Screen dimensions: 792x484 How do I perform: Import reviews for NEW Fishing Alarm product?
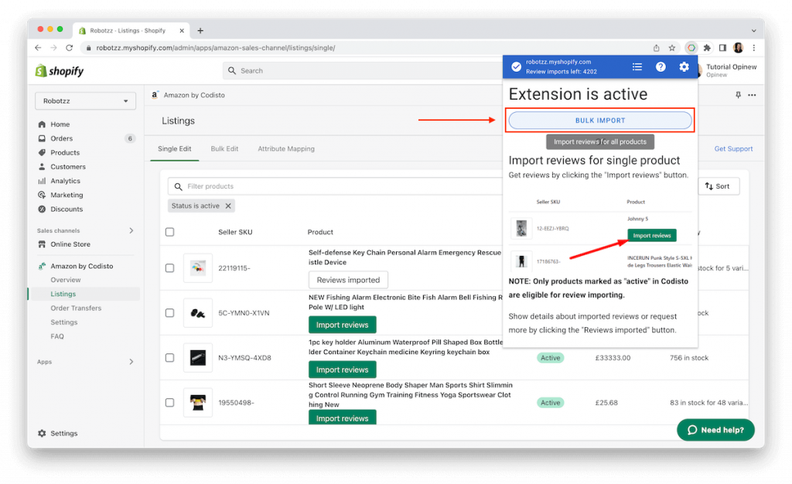click(x=342, y=325)
